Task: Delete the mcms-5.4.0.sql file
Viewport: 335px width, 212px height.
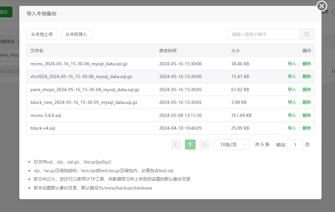Action: click(x=307, y=115)
